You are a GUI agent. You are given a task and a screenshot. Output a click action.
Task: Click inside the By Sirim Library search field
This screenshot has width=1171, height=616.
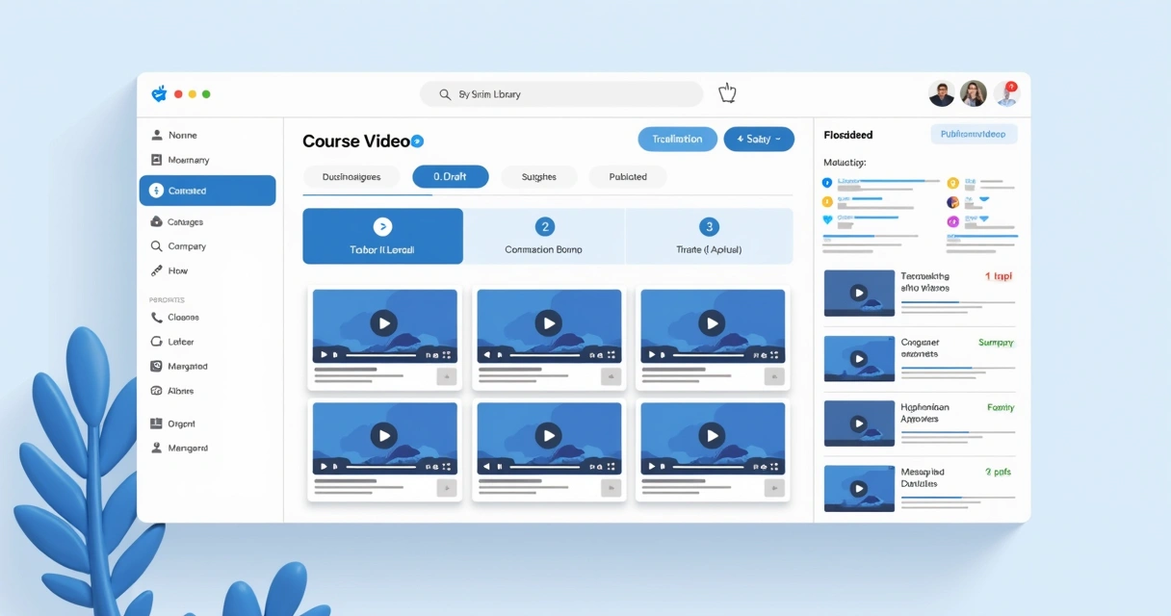[x=561, y=94]
